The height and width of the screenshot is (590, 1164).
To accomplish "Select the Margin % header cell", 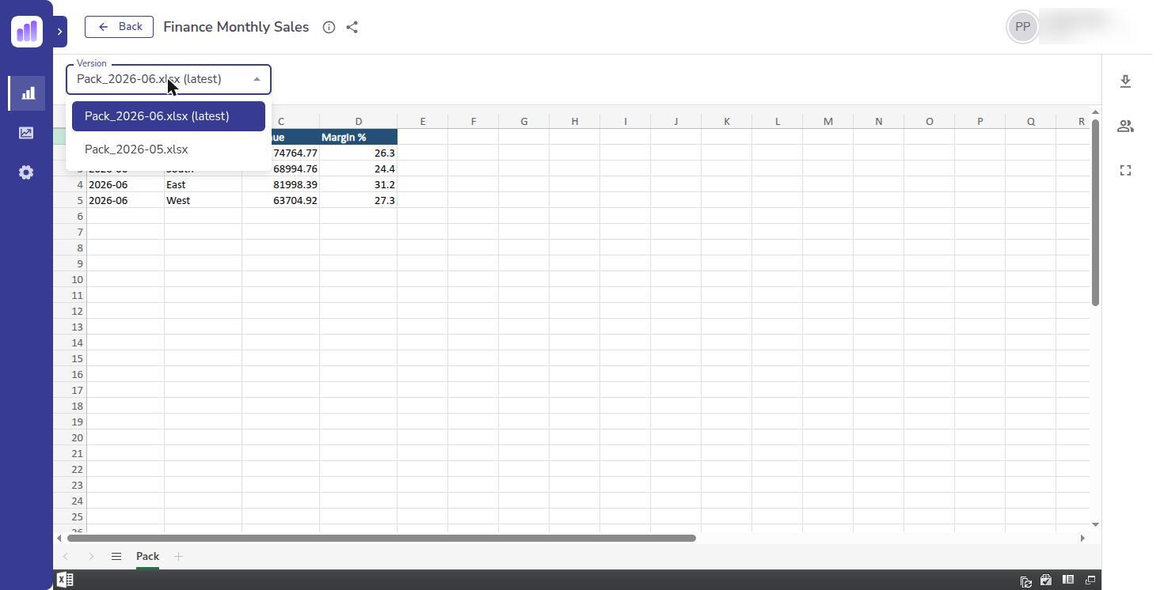I will (x=358, y=138).
